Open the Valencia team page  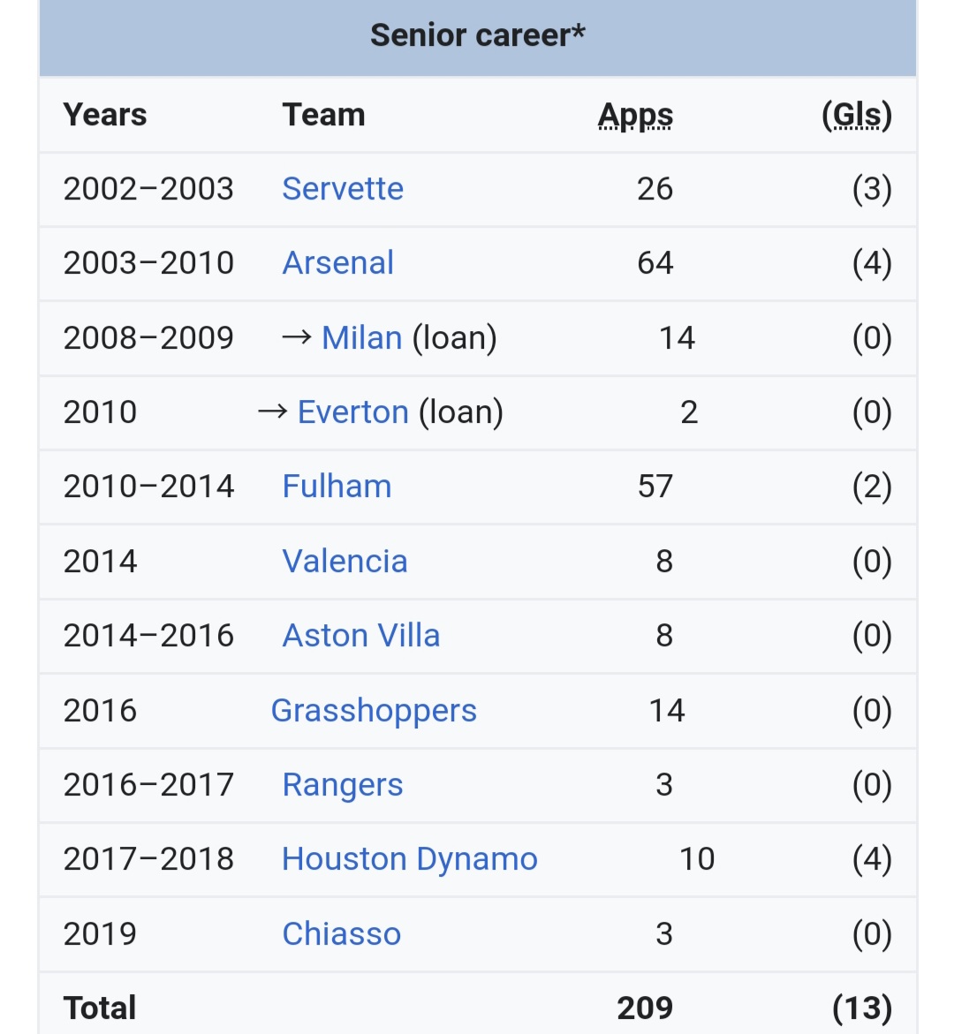344,562
